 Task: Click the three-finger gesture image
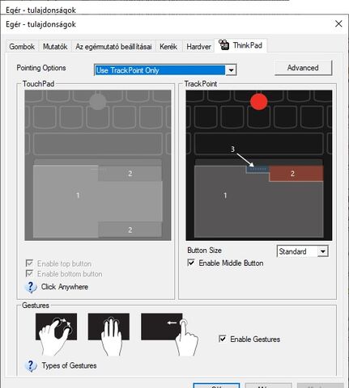coord(109,334)
